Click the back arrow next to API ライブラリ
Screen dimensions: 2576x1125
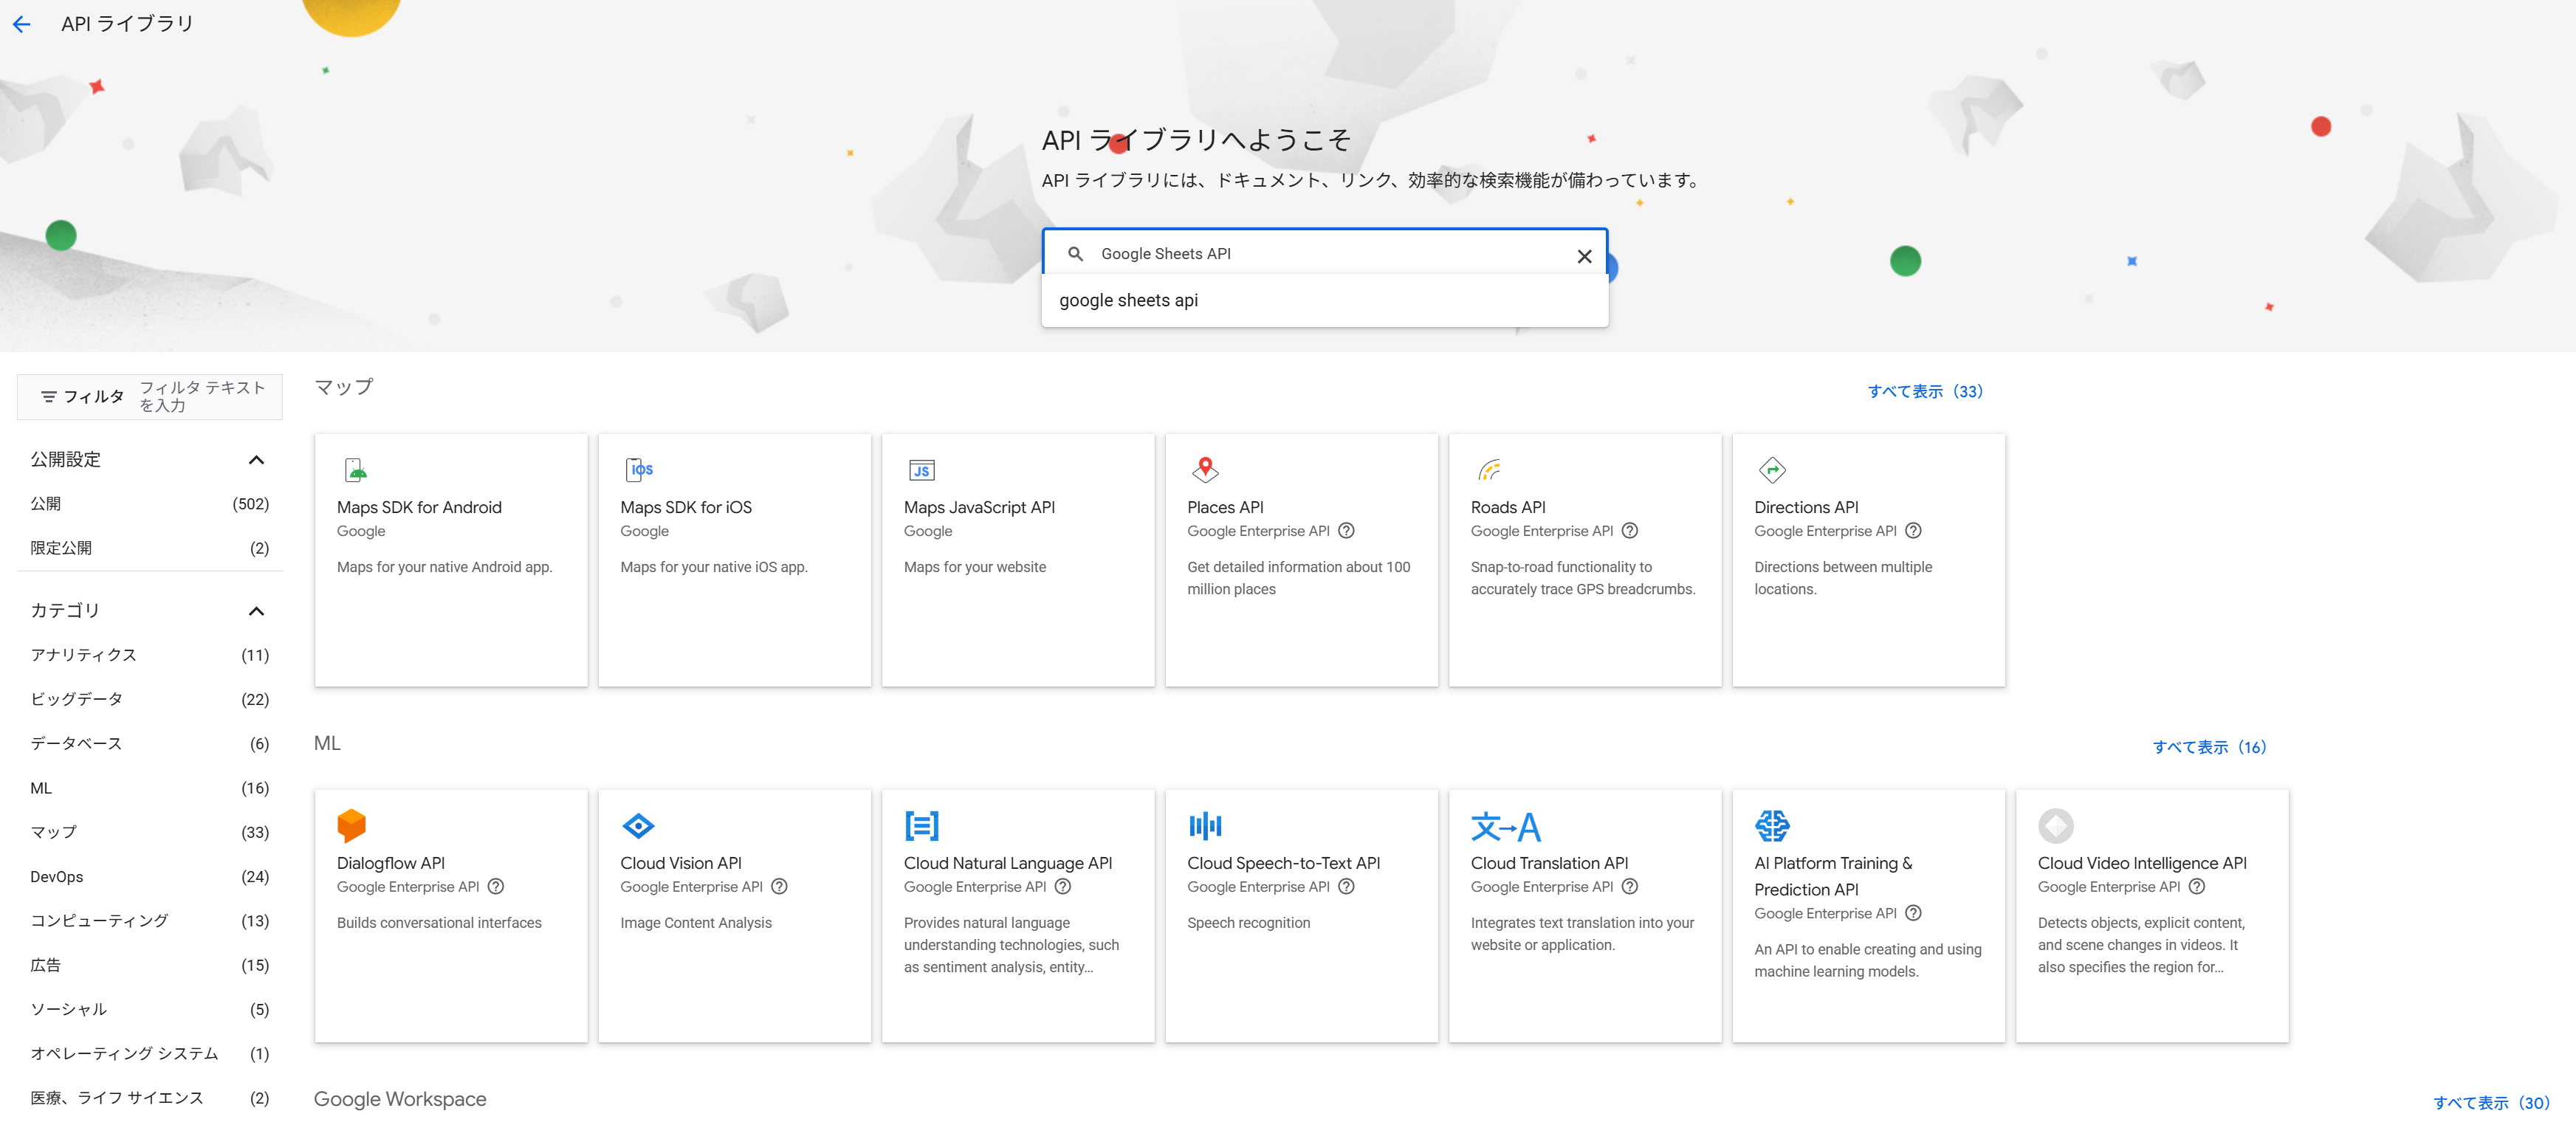pos(22,24)
